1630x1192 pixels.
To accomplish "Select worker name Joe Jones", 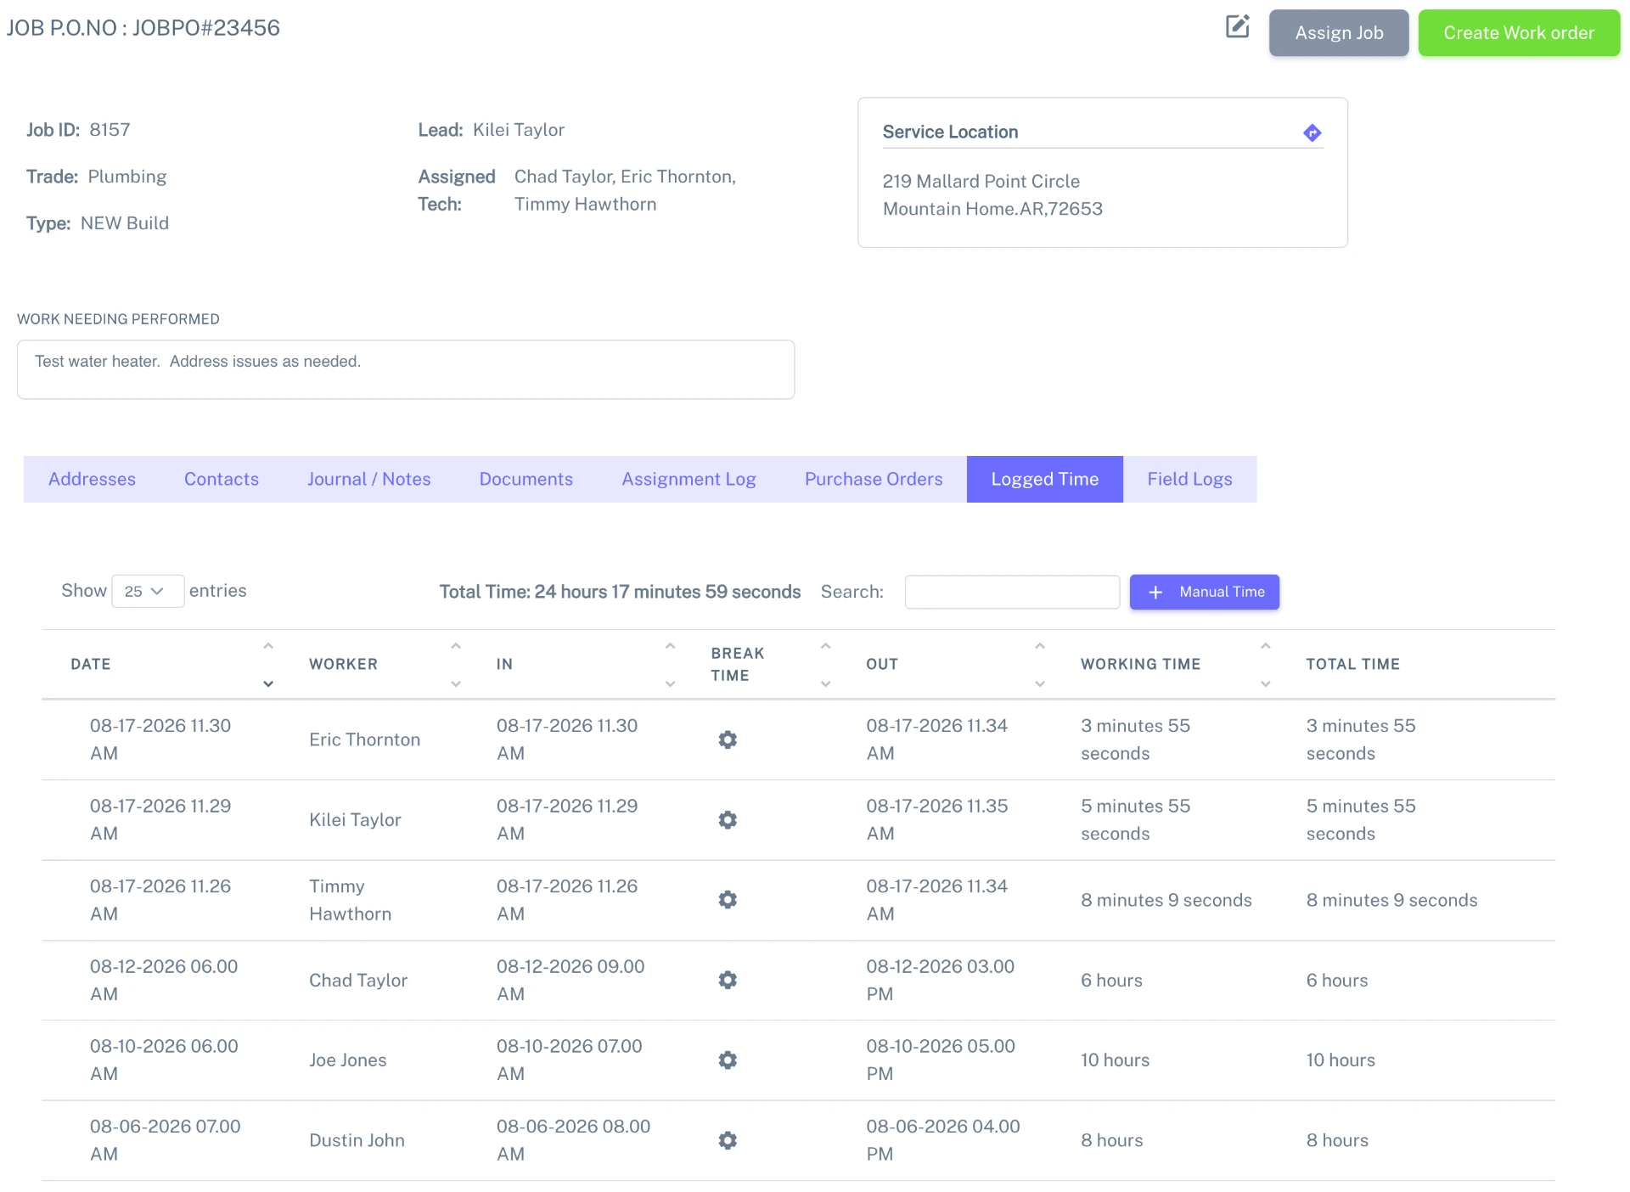I will click(347, 1060).
